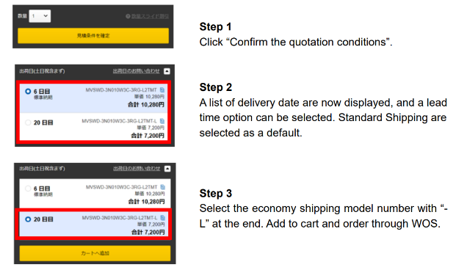The image size is (467, 270).
Task: Copy model L2TMT icon in Step 3 panel
Action: pyautogui.click(x=162, y=187)
